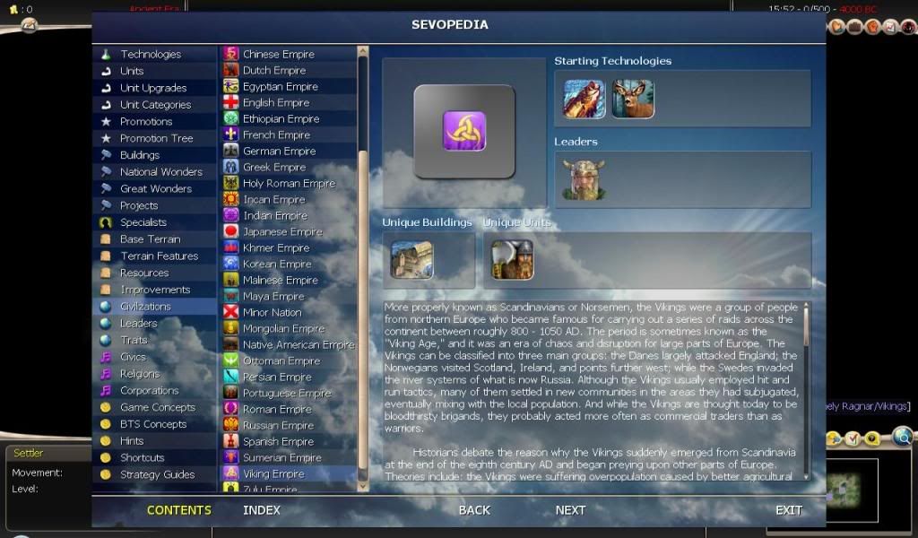Click Specialists icon in category list

pyautogui.click(x=106, y=222)
